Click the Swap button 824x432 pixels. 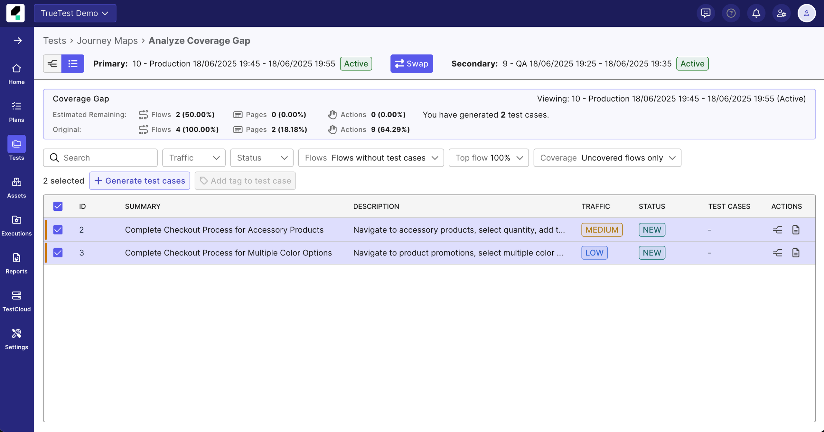point(412,63)
